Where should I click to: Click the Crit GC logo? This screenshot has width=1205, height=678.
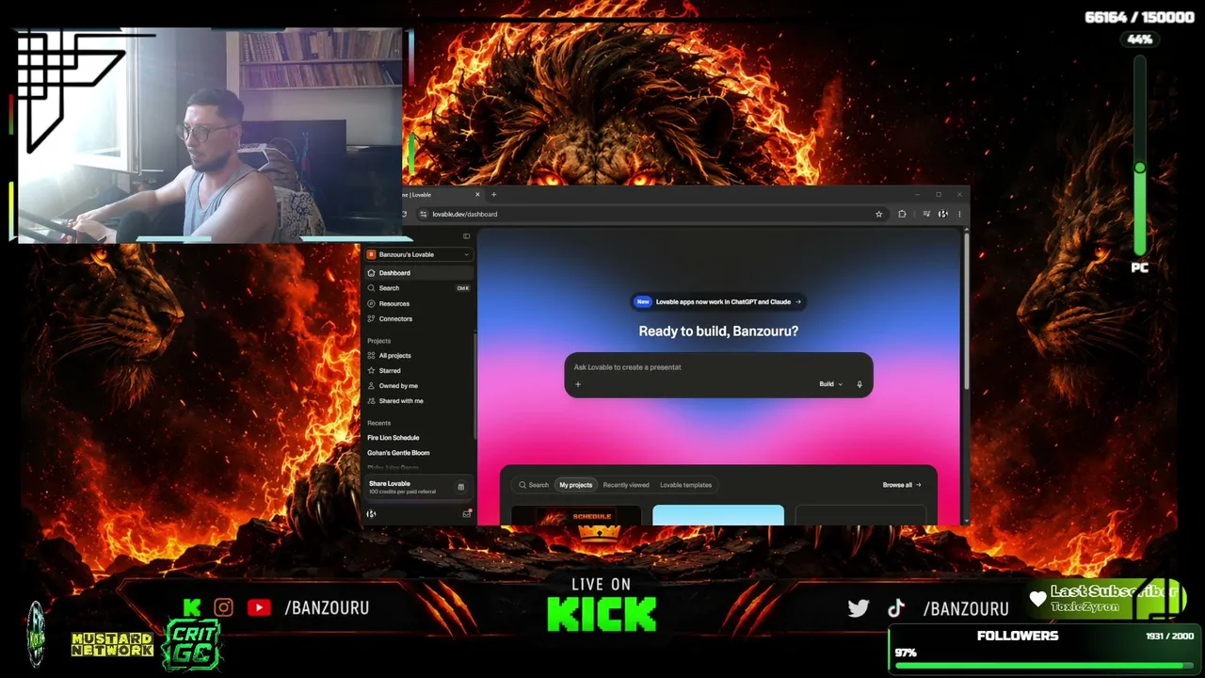click(x=192, y=645)
